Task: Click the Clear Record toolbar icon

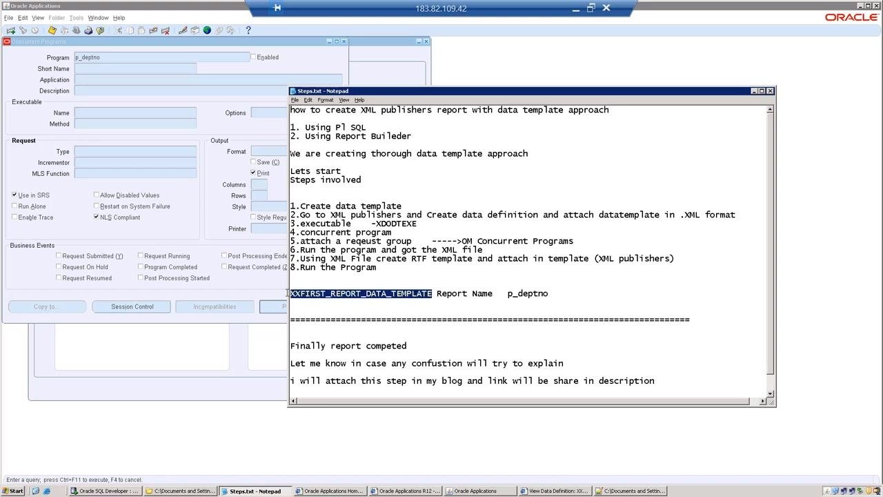Action: (154, 30)
